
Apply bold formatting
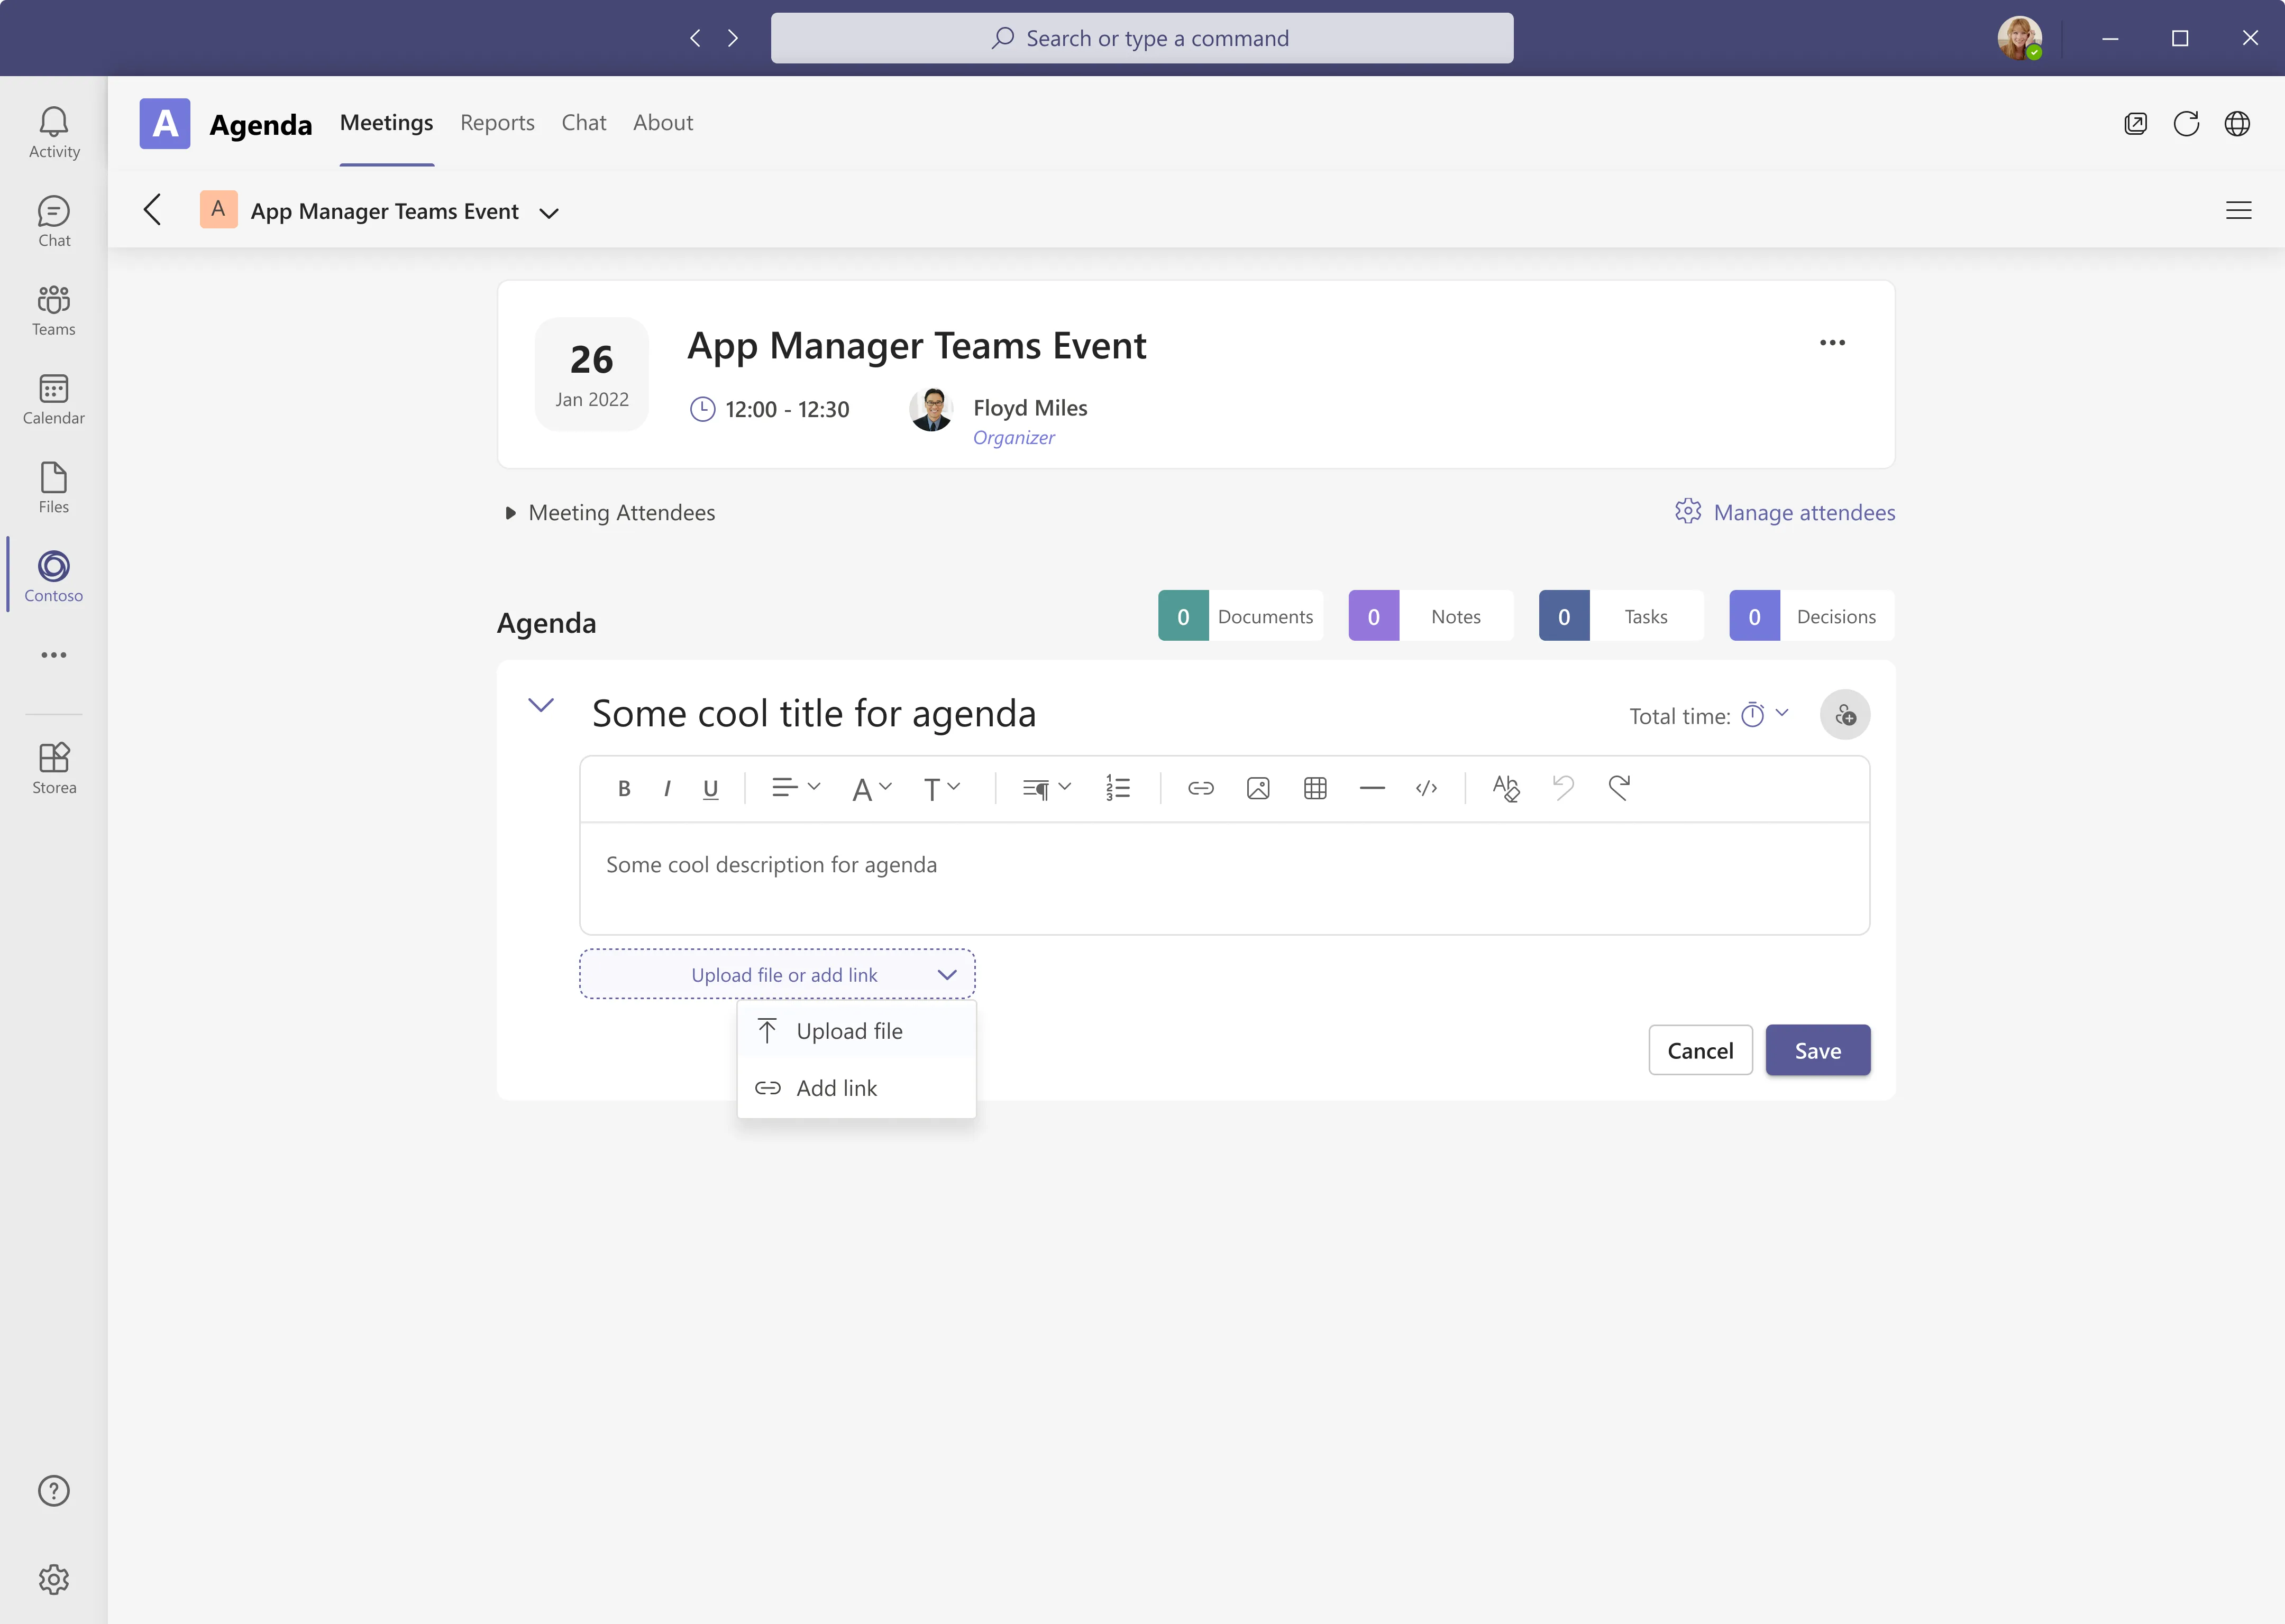point(624,789)
